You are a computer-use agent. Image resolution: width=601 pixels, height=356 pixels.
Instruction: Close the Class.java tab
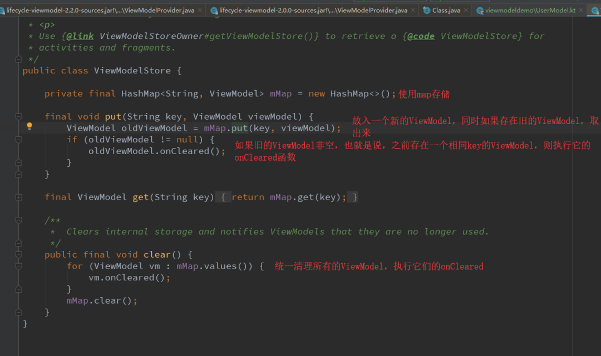[x=466, y=11]
